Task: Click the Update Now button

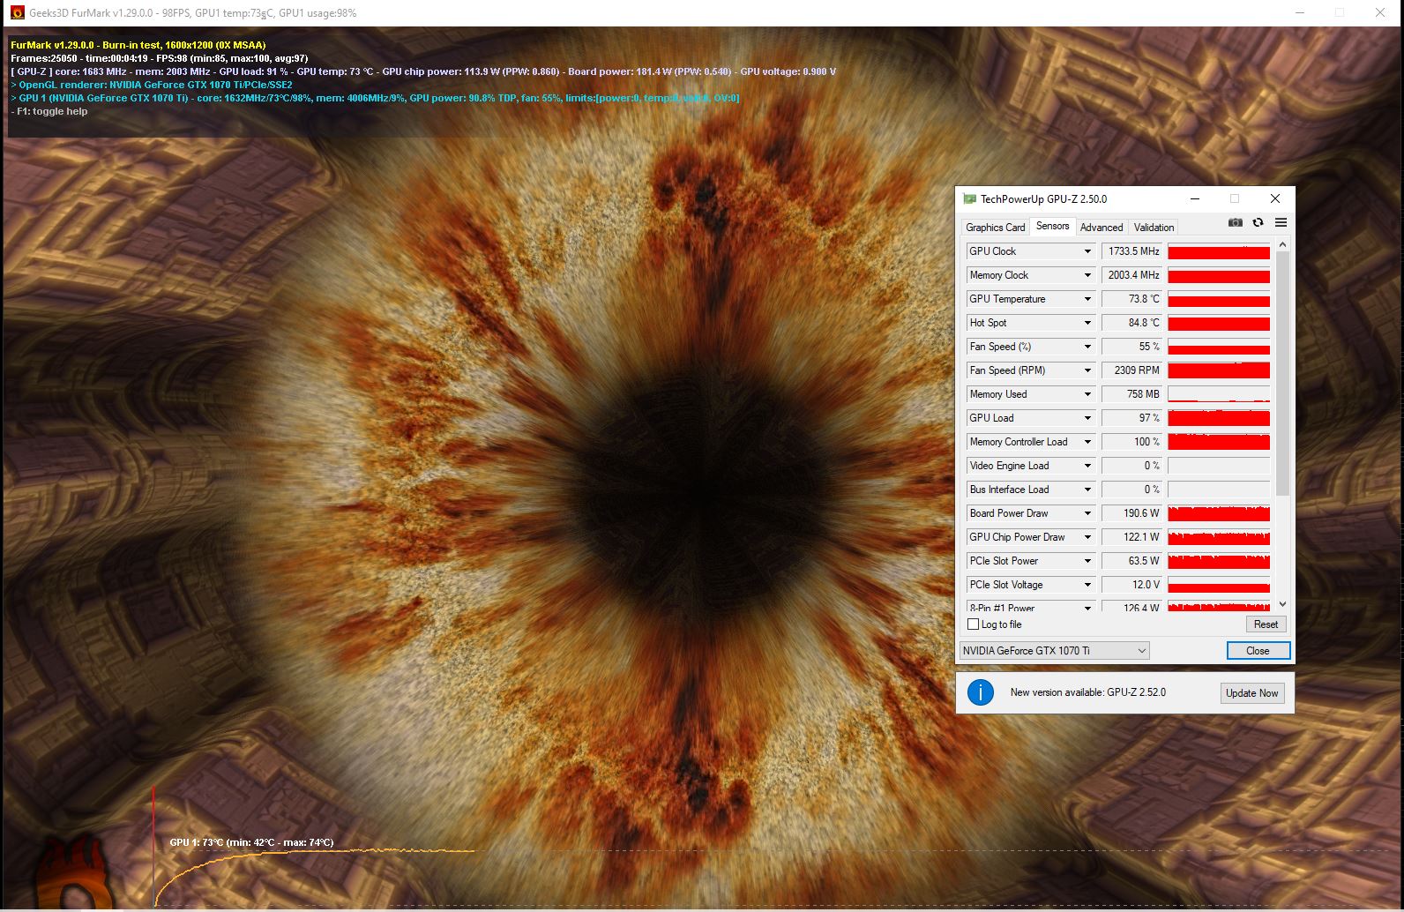Action: [1251, 693]
